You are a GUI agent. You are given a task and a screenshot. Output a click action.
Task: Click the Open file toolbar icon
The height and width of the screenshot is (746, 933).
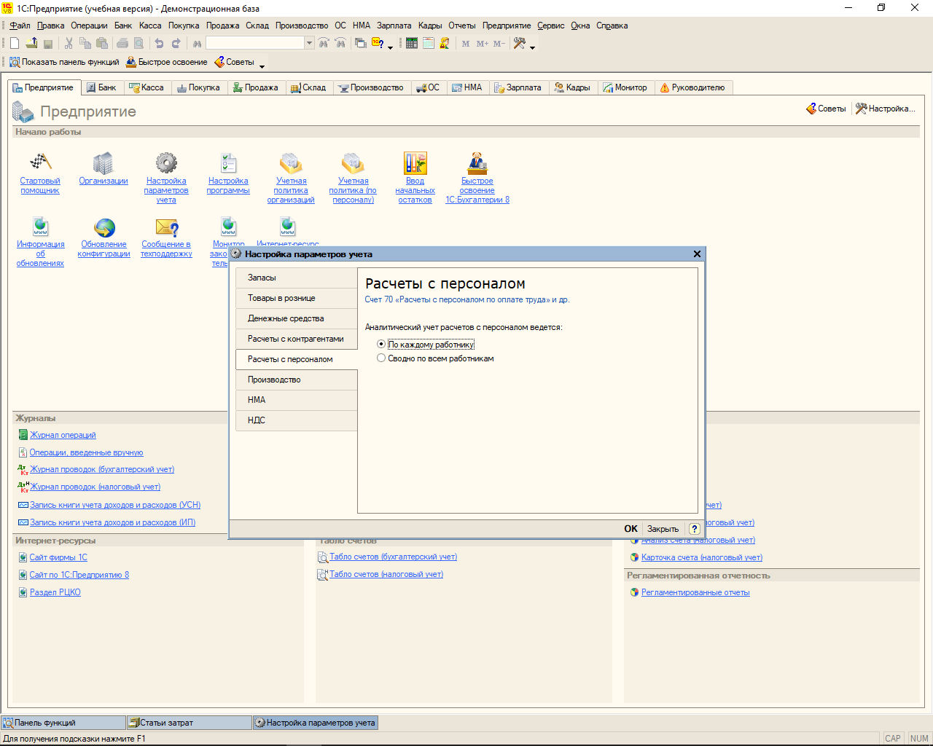coord(31,44)
